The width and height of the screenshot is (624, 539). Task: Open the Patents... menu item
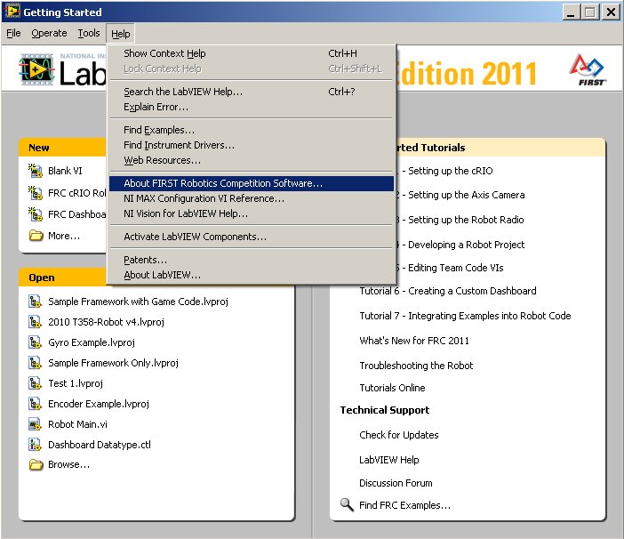point(252,260)
